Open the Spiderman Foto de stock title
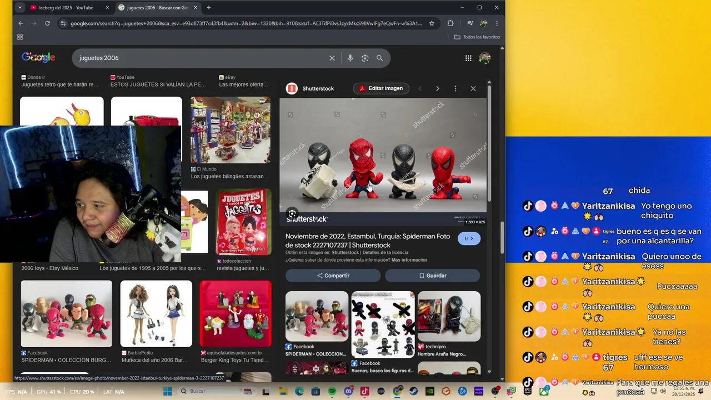The width and height of the screenshot is (711, 400). (368, 241)
